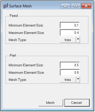Click the Mesh Type label in Part group
The height and width of the screenshot is (112, 95).
(18, 80)
